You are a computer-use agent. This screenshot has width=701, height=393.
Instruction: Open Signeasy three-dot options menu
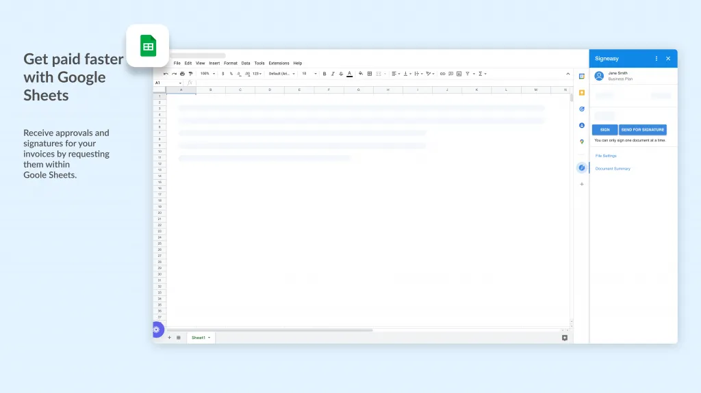click(657, 59)
